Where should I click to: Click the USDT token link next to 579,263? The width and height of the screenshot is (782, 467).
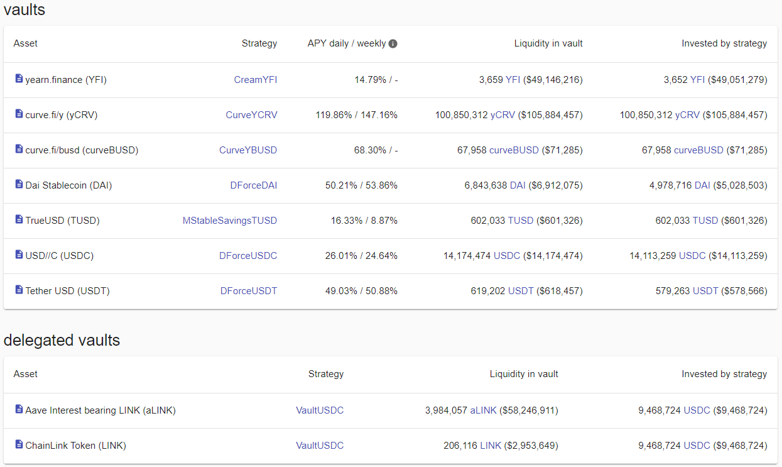705,291
